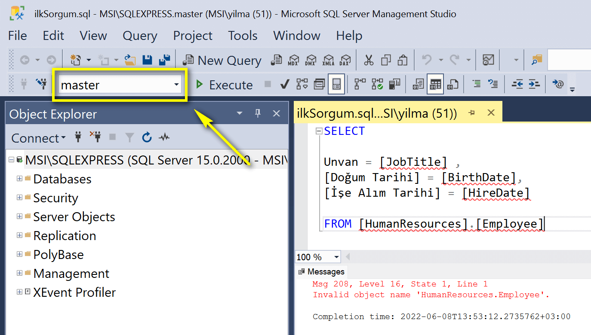Expand the Databases node
This screenshot has height=335, width=591.
(x=19, y=179)
